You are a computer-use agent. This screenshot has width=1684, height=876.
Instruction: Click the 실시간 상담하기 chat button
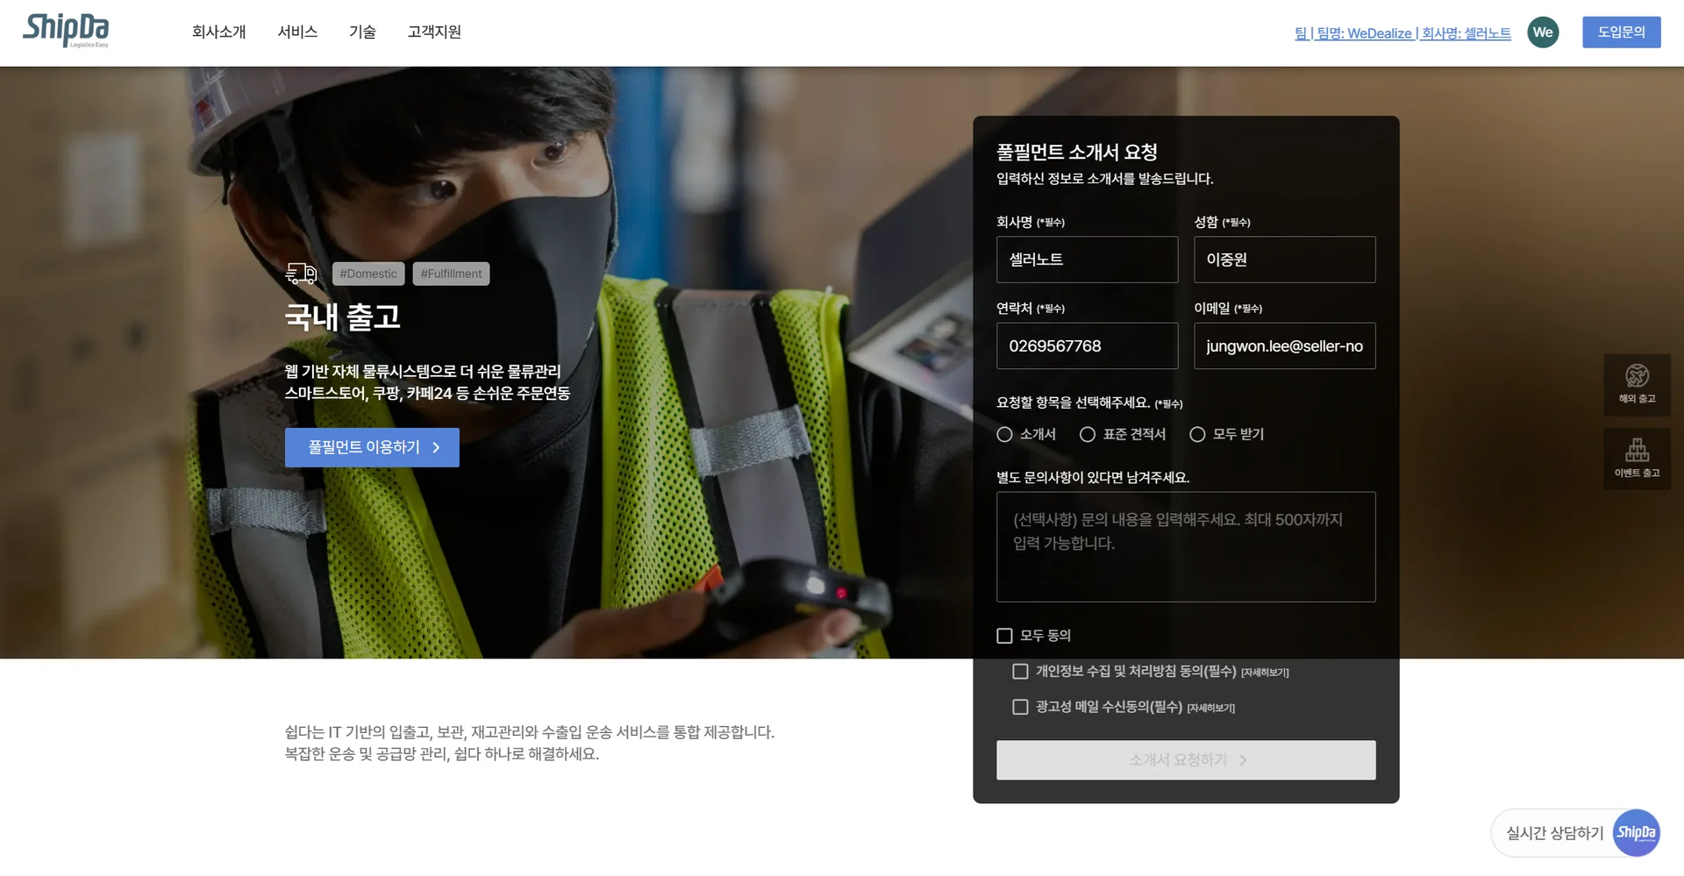click(1554, 832)
